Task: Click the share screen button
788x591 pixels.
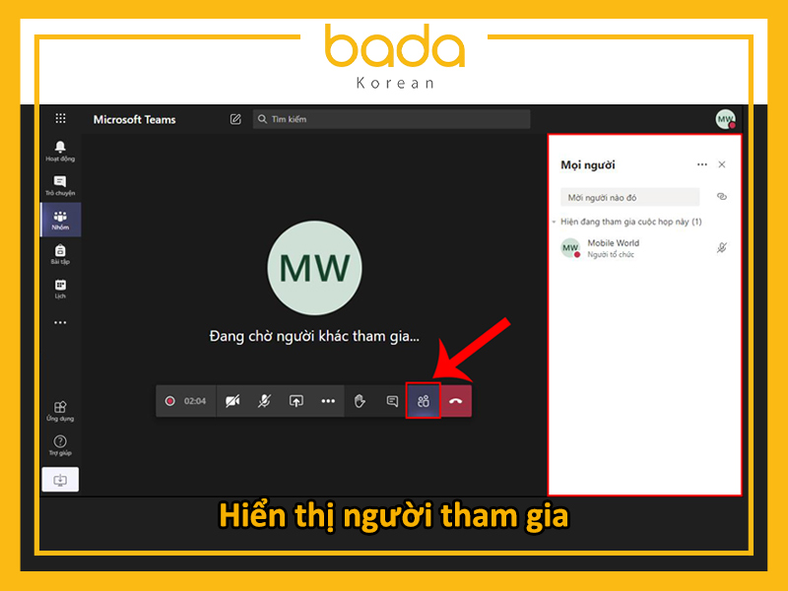Action: [296, 401]
